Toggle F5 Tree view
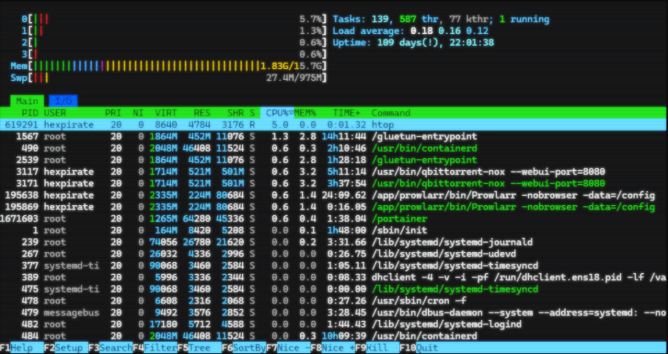Image resolution: width=668 pixels, height=354 pixels. pyautogui.click(x=200, y=348)
